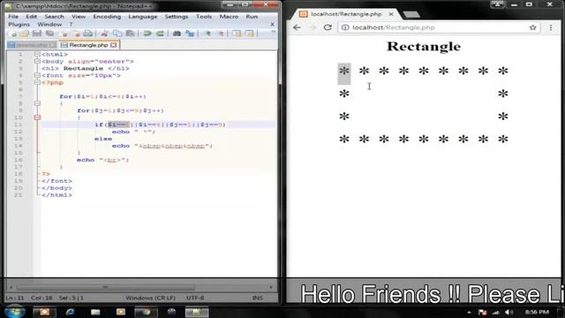
Task: Go back in the Chrome browser
Action: click(297, 27)
